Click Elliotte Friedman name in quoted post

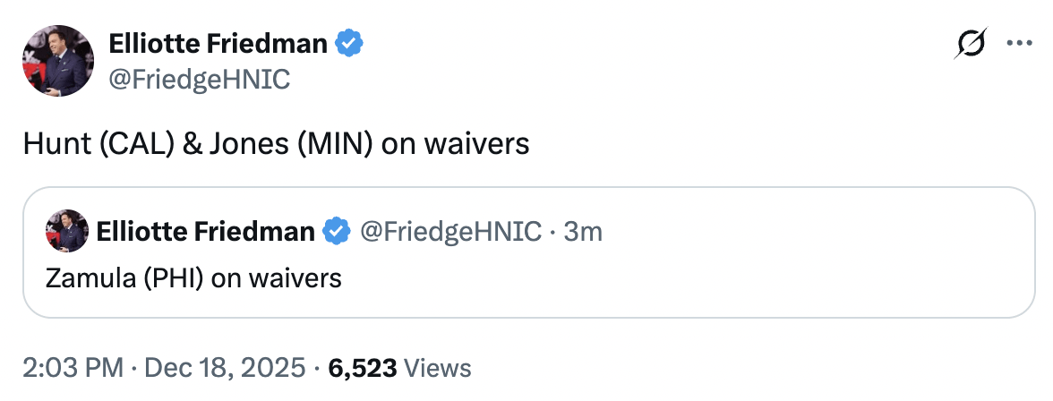(205, 232)
